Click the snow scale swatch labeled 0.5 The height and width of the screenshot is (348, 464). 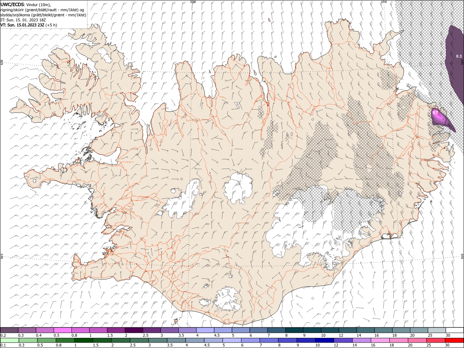tap(62, 330)
